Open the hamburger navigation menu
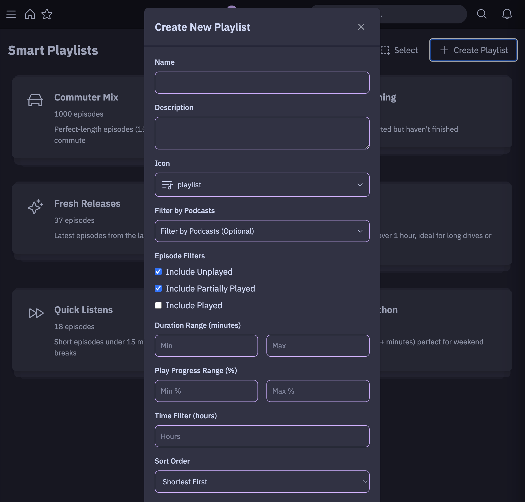The image size is (525, 502). pos(11,14)
